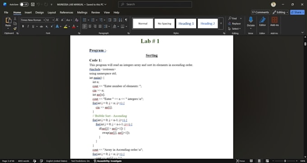Apply the red font color
Screen dimensions: 307x163
pos(74,27)
